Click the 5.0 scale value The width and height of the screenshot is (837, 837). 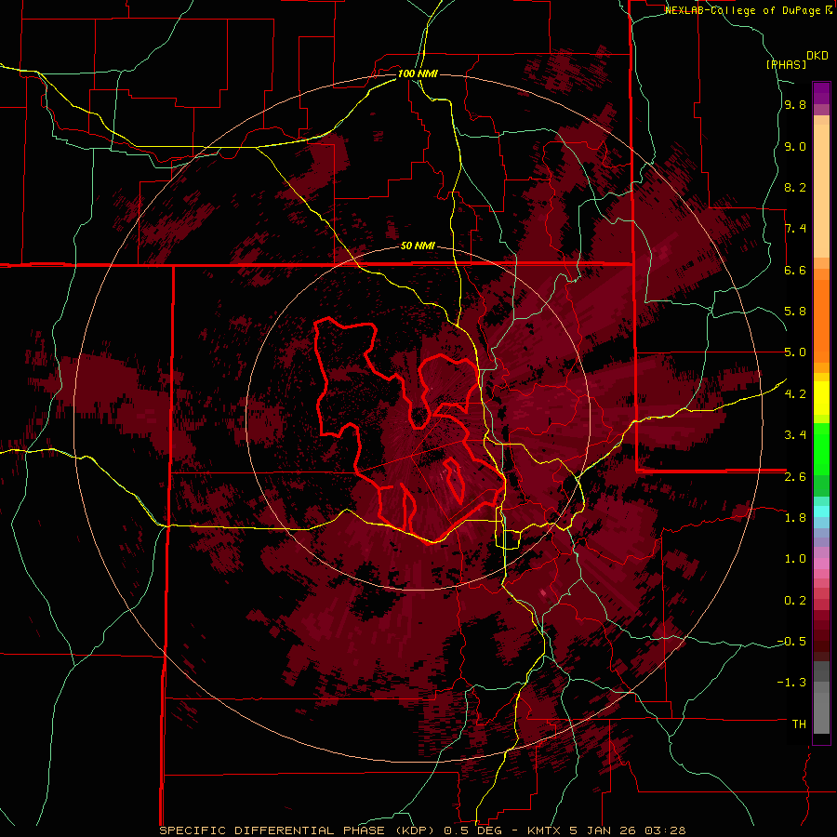(x=795, y=352)
